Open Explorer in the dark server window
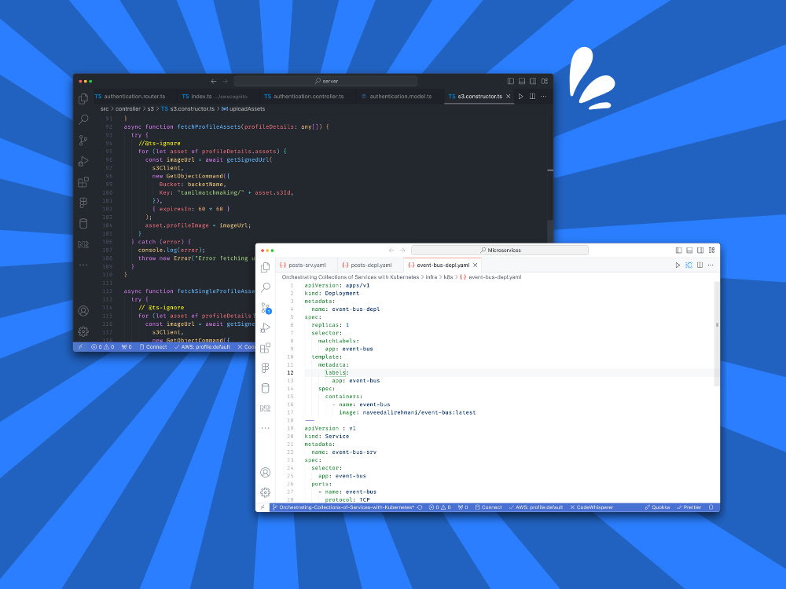Screen dimensions: 786x589 pos(83,99)
